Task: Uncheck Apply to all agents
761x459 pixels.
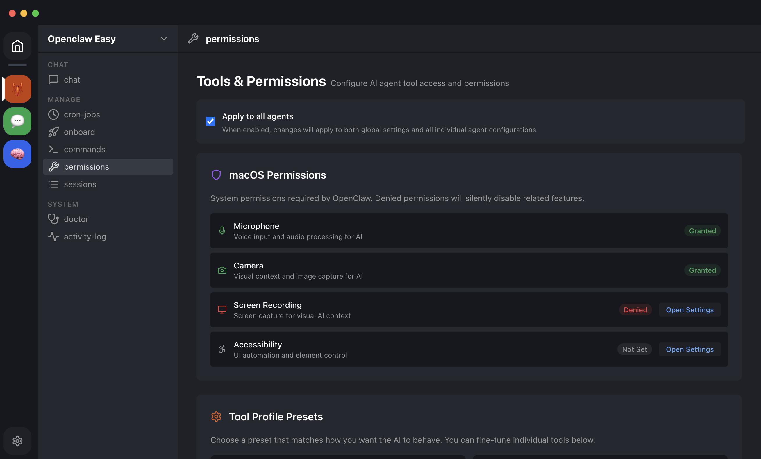Action: 210,121
